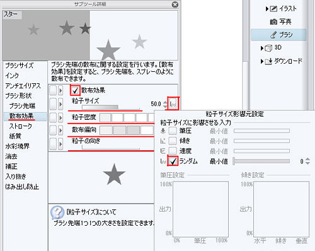The height and width of the screenshot is (251, 315).
Task: Toggle the 散布効果 checkbox
Action: (x=75, y=91)
